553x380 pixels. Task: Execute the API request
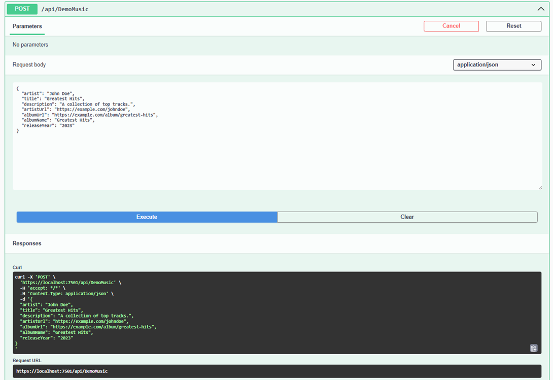click(x=147, y=217)
